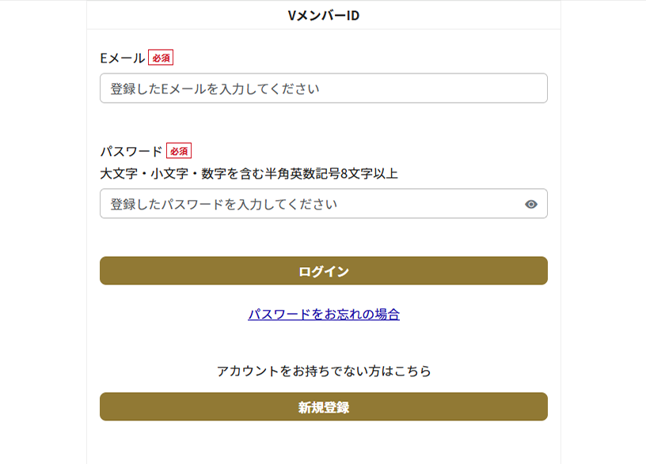
Task: Show the typed password using the eye icon
Action: point(531,204)
